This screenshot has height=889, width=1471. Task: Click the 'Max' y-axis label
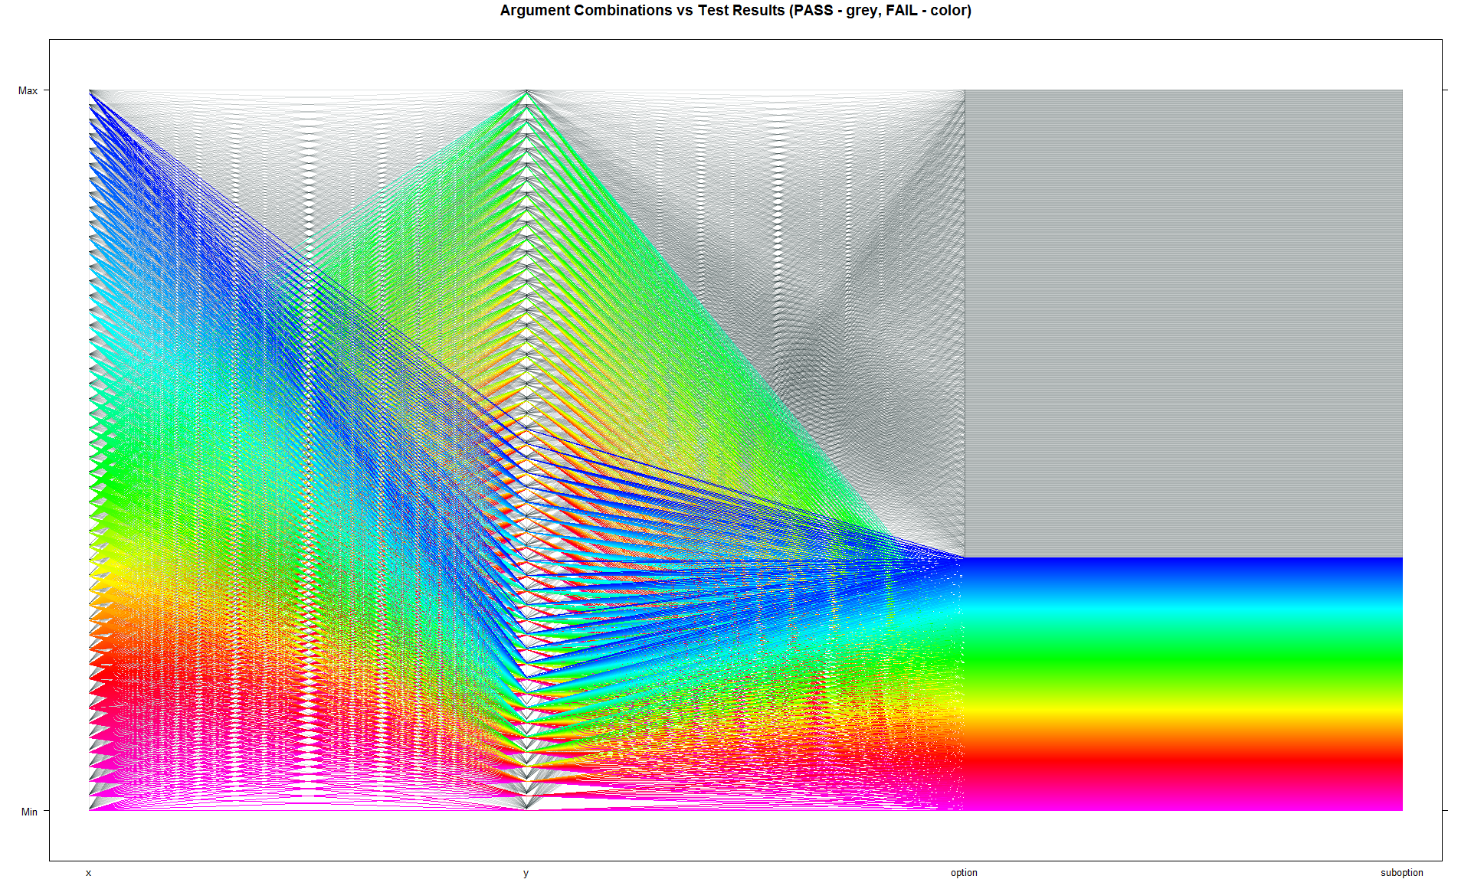[28, 90]
